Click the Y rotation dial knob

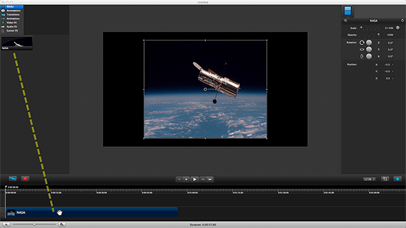point(369,49)
